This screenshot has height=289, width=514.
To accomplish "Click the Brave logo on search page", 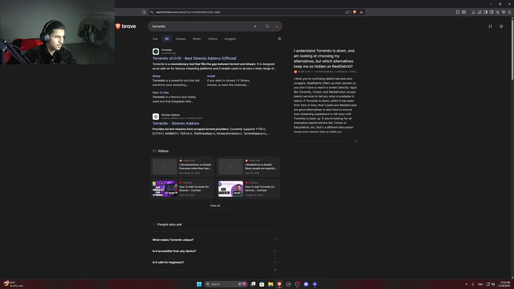I will click(x=126, y=26).
